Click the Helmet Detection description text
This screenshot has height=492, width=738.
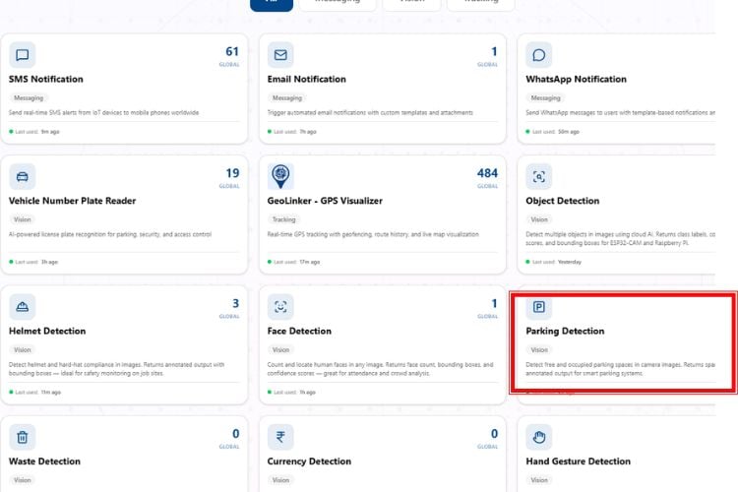[117, 369]
